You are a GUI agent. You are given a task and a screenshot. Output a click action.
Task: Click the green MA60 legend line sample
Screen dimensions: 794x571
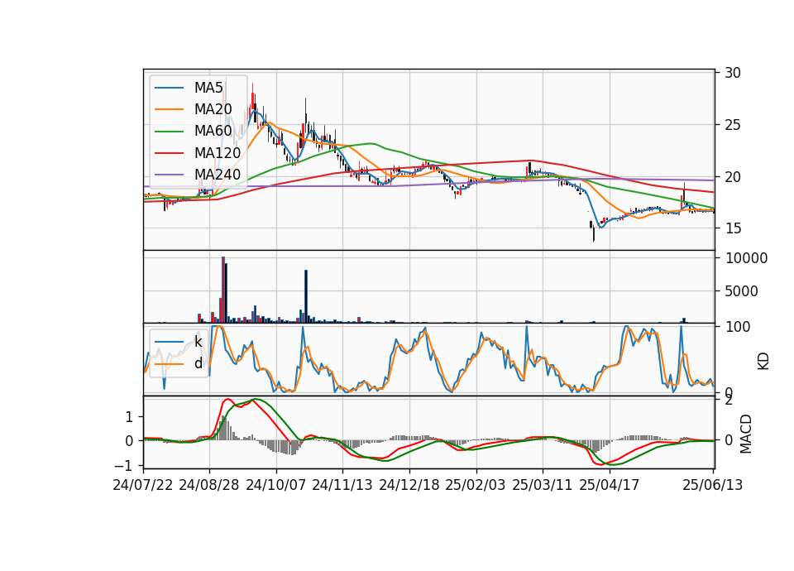pos(169,132)
